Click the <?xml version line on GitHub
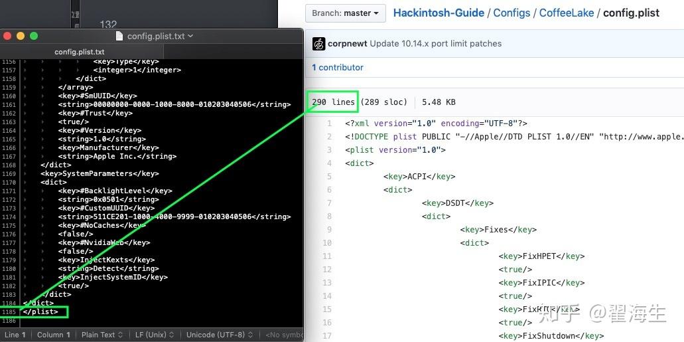This screenshot has height=342, width=684. [437, 124]
